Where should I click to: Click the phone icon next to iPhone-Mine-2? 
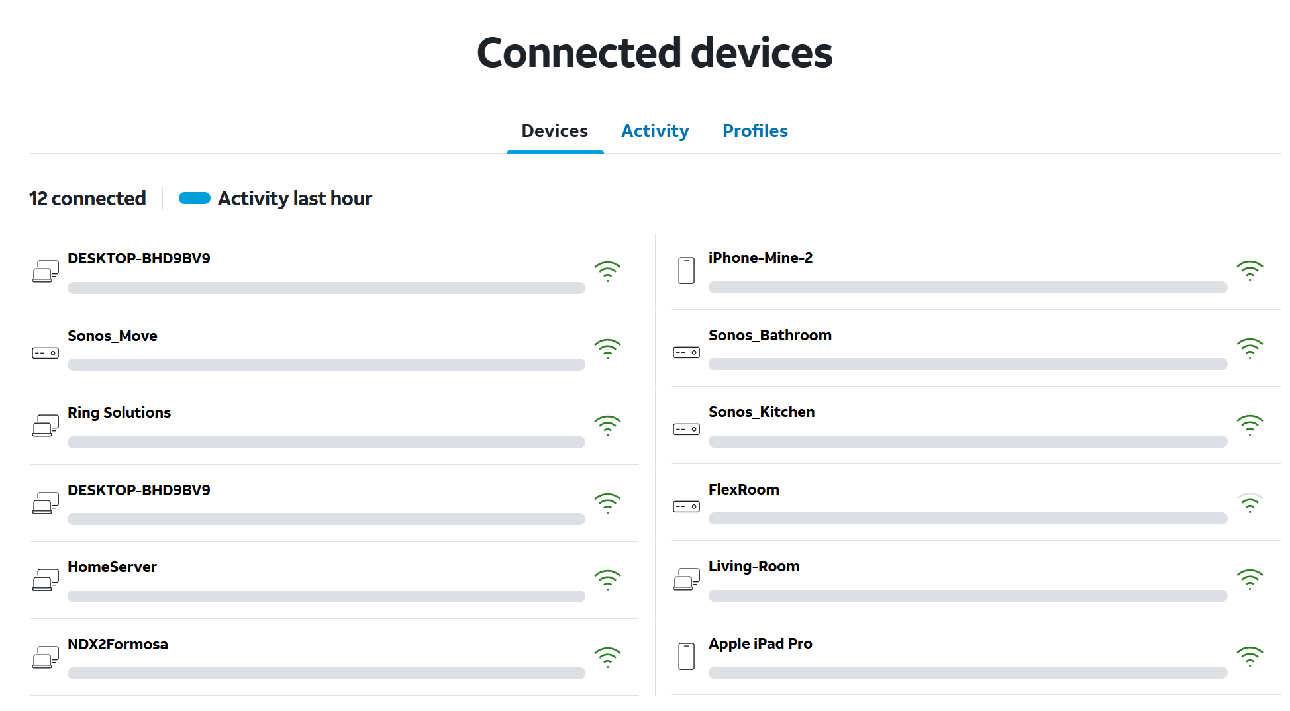[686, 271]
